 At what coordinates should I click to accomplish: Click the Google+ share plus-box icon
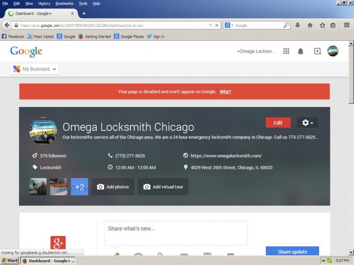click(x=318, y=51)
